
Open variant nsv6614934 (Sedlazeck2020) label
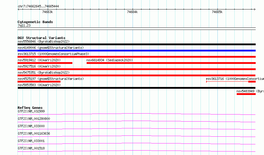point(109,60)
